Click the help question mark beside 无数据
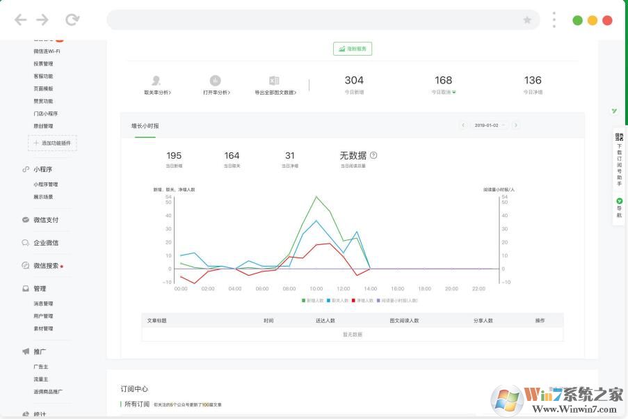628x419 pixels. pos(373,155)
